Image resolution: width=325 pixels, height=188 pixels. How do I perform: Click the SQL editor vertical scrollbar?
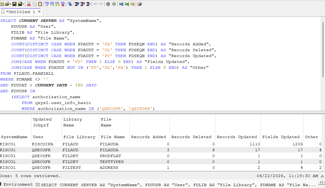click(x=323, y=63)
